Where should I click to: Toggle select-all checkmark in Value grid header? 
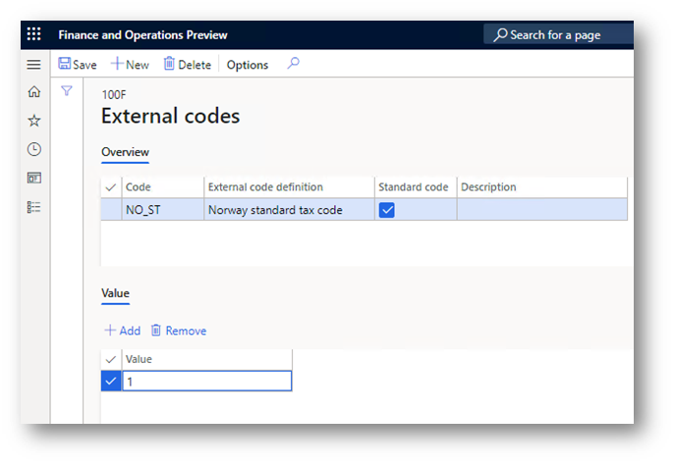(111, 359)
